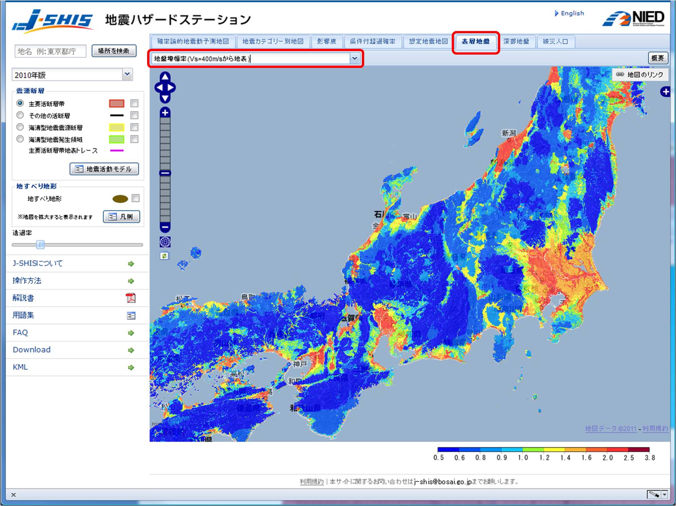Enable the 主要活断層帯 checkbox
This screenshot has height=506, width=676.
tap(134, 103)
